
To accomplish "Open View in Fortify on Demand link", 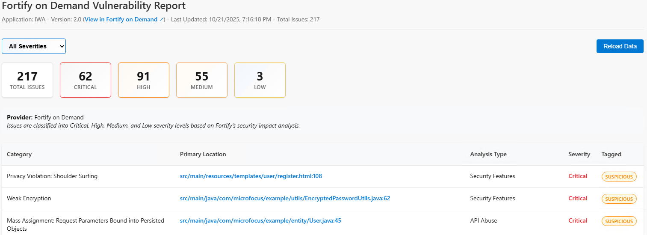I will coord(124,19).
